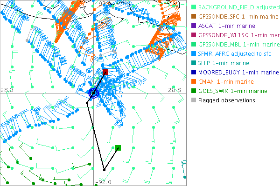Viewport: 280px width, 186px height.
Task: Click the Flagged observations legend text
Action: pos(227,100)
